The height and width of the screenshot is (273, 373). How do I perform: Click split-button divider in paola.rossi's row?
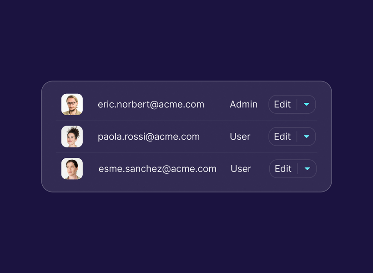pyautogui.click(x=297, y=136)
